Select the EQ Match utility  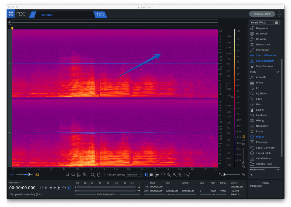pyautogui.click(x=261, y=93)
